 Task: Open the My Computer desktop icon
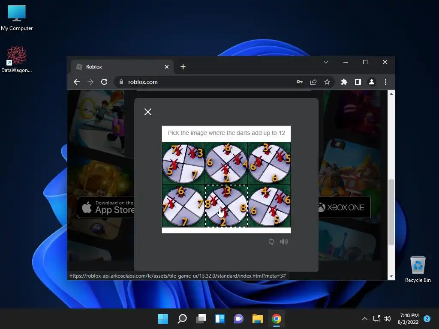tap(17, 18)
